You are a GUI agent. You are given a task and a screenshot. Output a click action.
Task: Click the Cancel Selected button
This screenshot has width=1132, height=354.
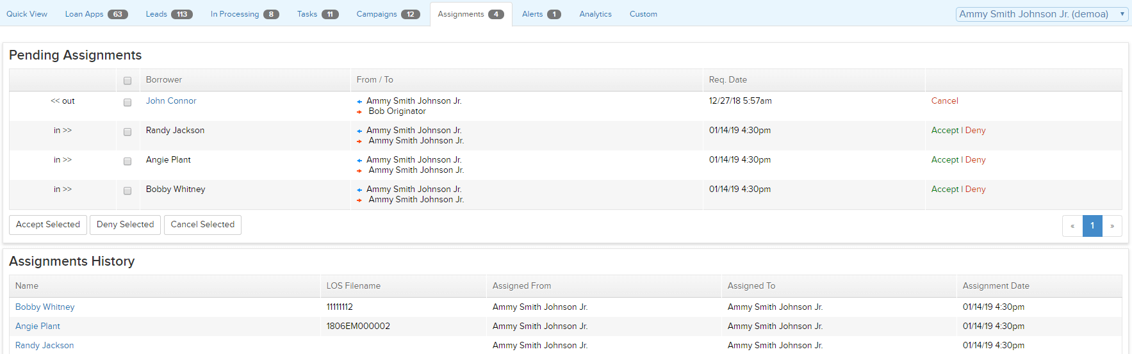click(202, 225)
